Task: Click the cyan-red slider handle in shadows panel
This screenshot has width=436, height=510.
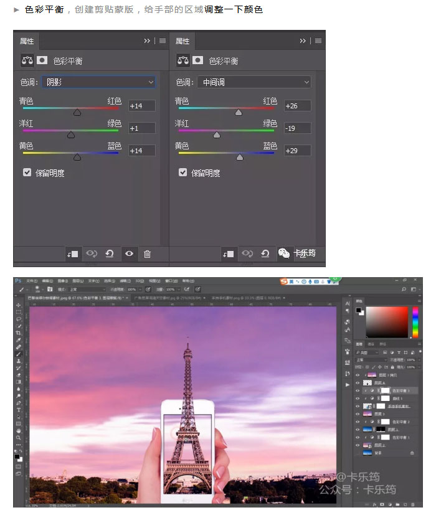Action: pyautogui.click(x=77, y=113)
